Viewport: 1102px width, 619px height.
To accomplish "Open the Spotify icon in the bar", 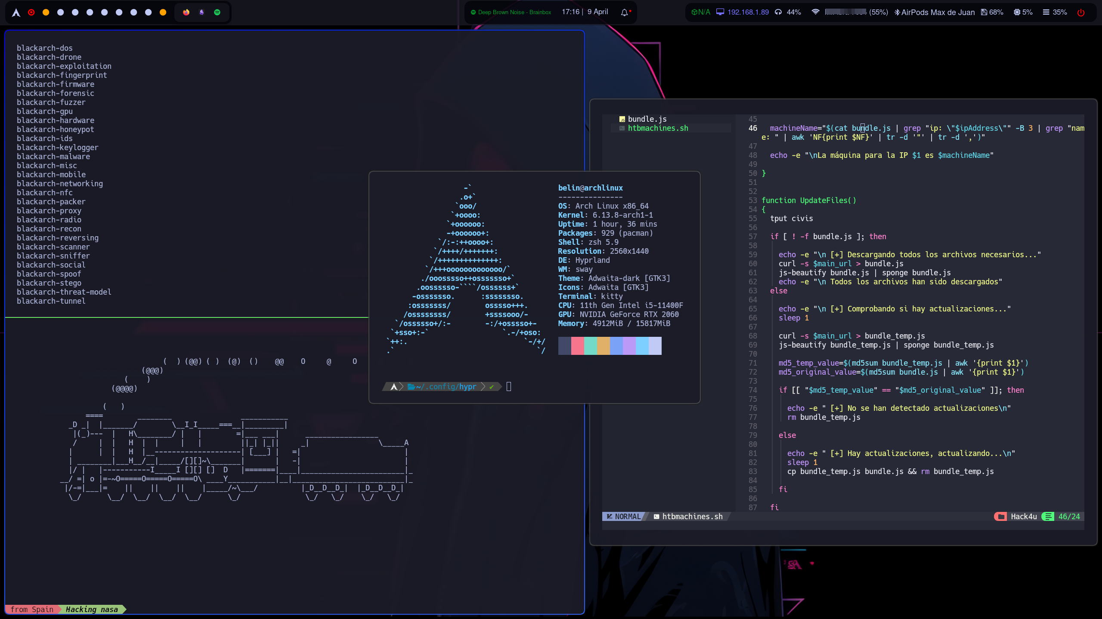I will click(217, 12).
